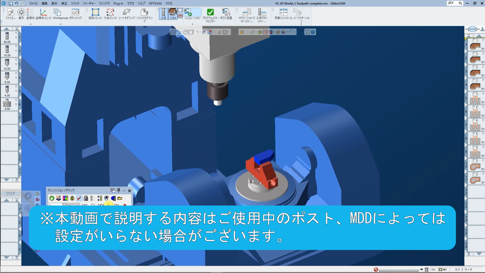Image resolution: width=485 pixels, height=273 pixels.
Task: Expand the 座標系 dropdown arrow
Action: pyautogui.click(x=30, y=24)
